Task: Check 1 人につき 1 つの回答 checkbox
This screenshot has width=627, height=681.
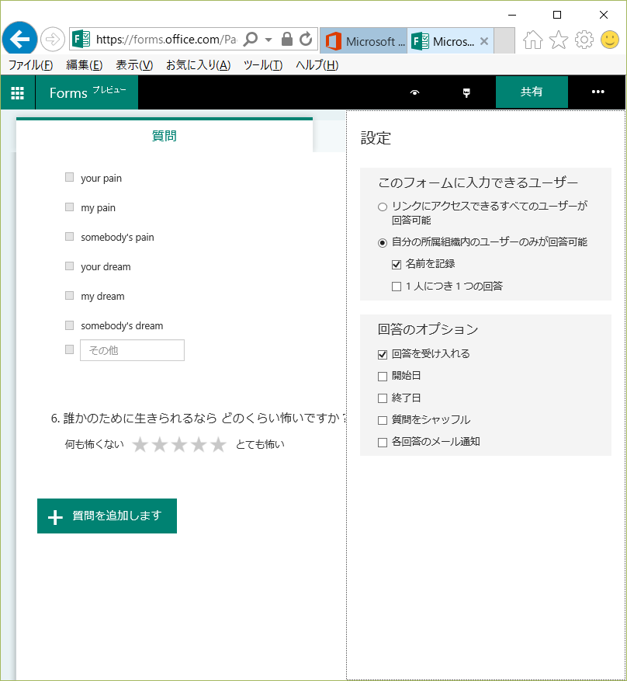Action: pos(397,287)
